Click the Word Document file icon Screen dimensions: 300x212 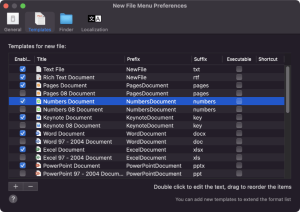tap(38, 133)
